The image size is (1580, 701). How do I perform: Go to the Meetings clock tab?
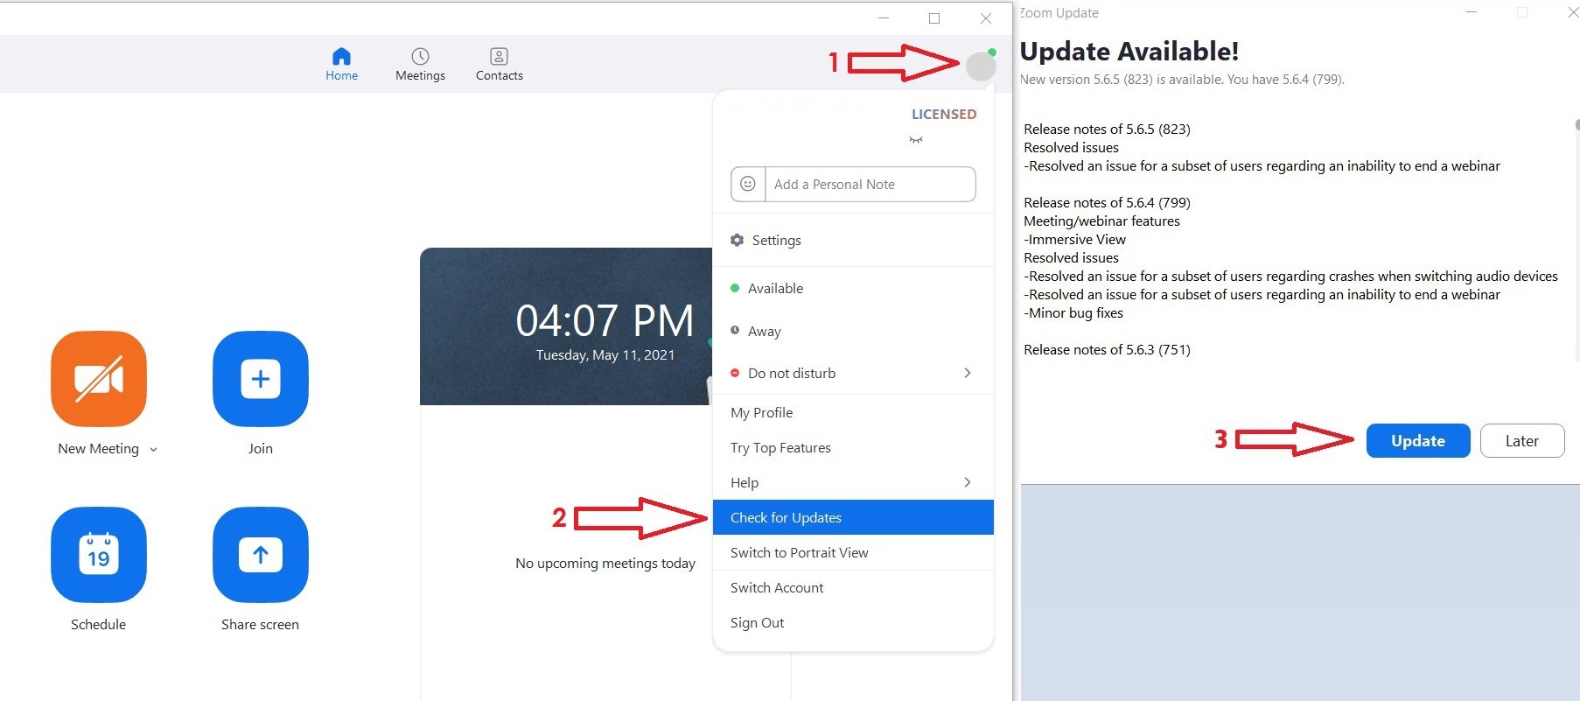(x=420, y=65)
